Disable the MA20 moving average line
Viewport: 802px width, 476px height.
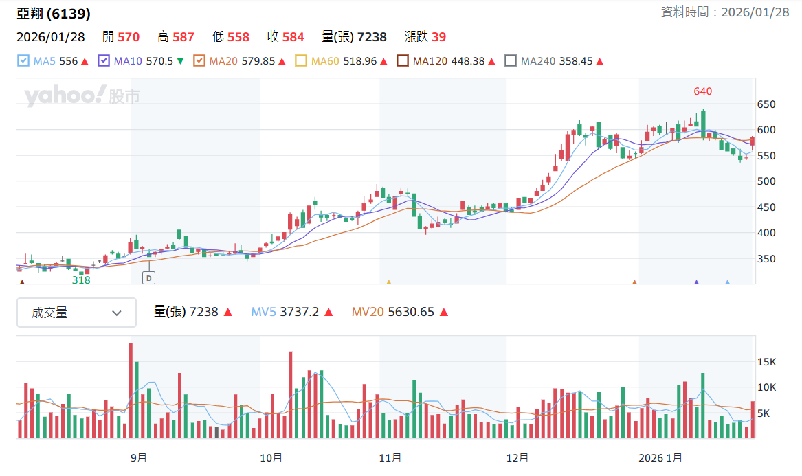(x=199, y=61)
